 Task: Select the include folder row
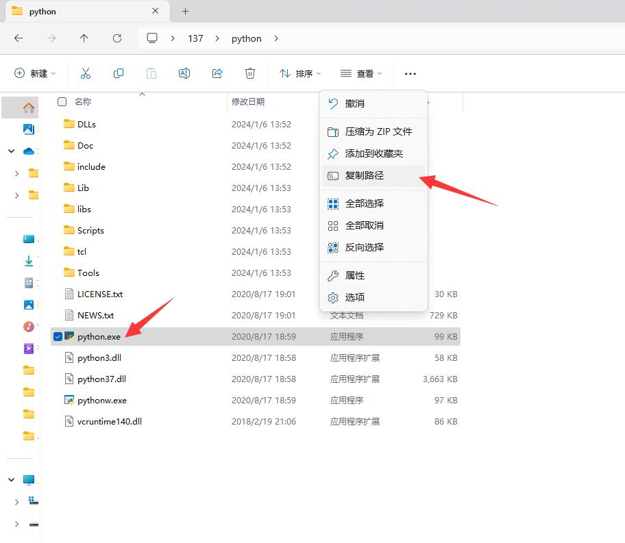(256, 166)
